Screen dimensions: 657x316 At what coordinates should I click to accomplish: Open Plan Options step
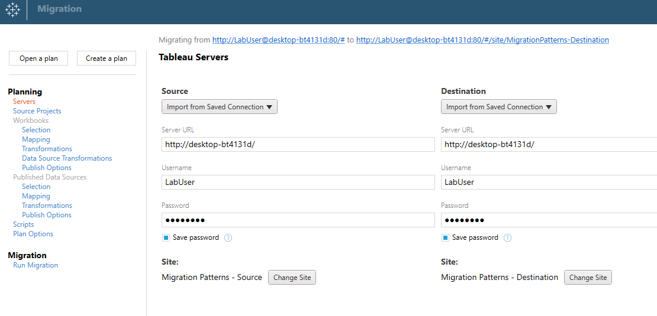coord(33,234)
